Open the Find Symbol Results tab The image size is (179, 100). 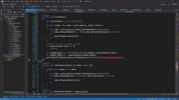[30, 96]
